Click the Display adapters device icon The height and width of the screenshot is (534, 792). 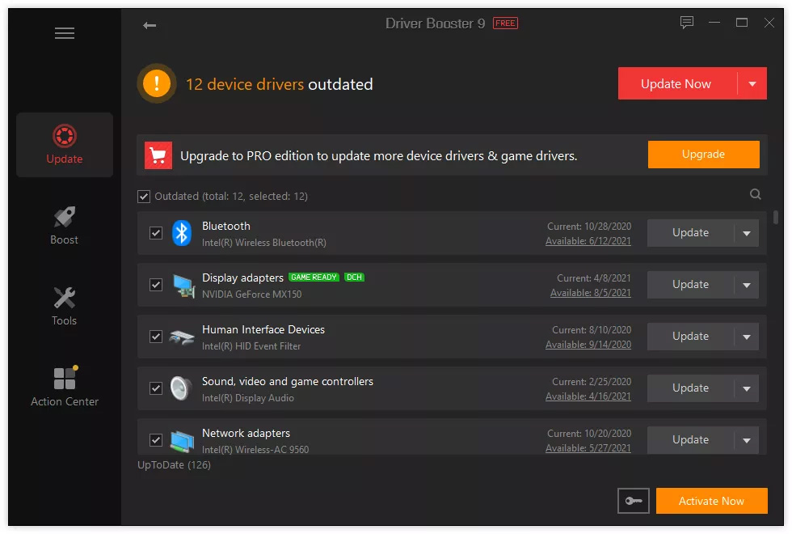(183, 285)
